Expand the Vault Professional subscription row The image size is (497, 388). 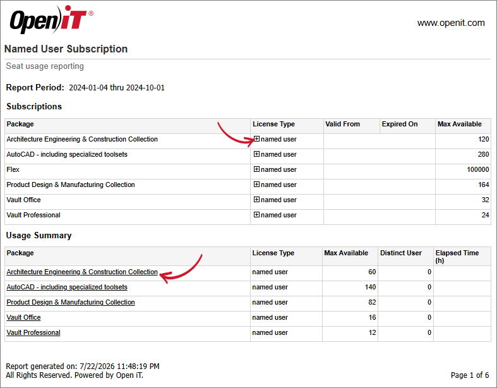[x=256, y=215]
